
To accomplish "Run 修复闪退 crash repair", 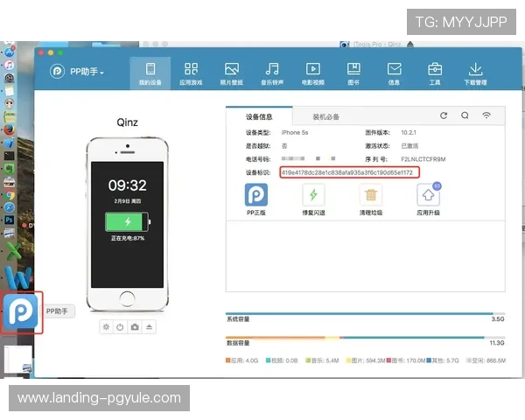I will pos(313,195).
